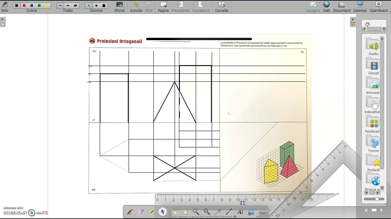Click Rifai to redo

click(149, 7)
